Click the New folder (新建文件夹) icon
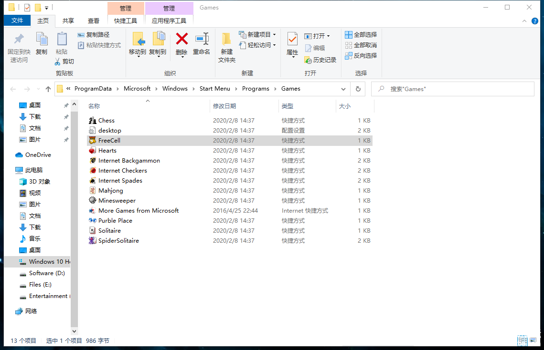 coord(226,39)
